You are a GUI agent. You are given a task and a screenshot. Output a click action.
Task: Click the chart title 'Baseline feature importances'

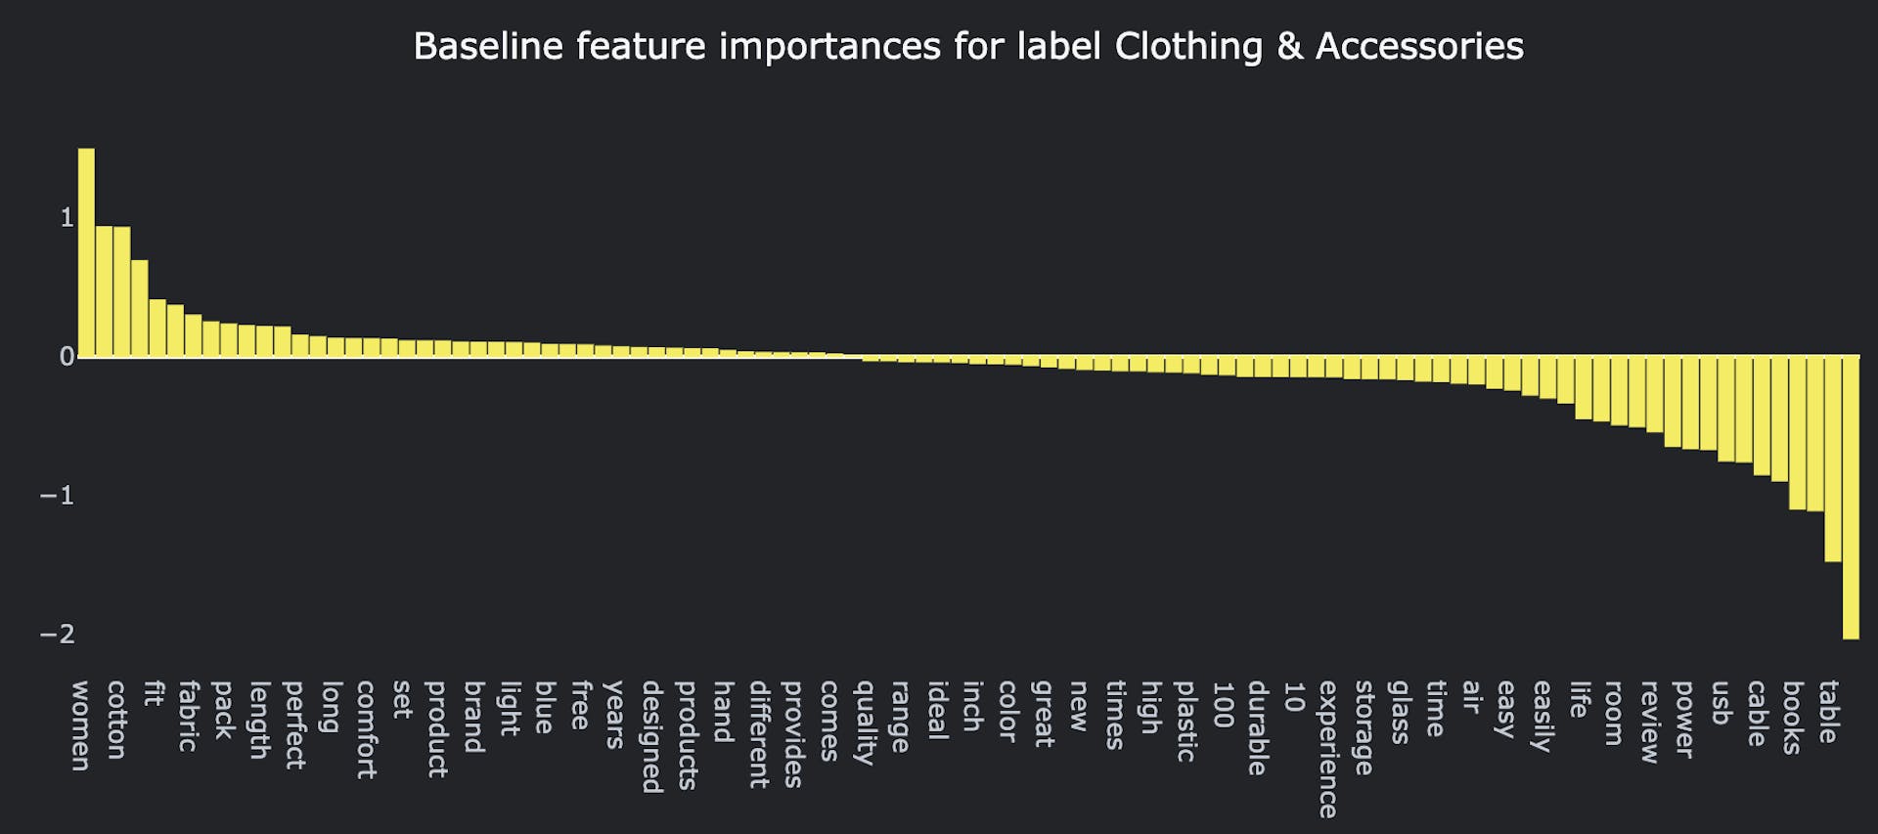tap(967, 47)
